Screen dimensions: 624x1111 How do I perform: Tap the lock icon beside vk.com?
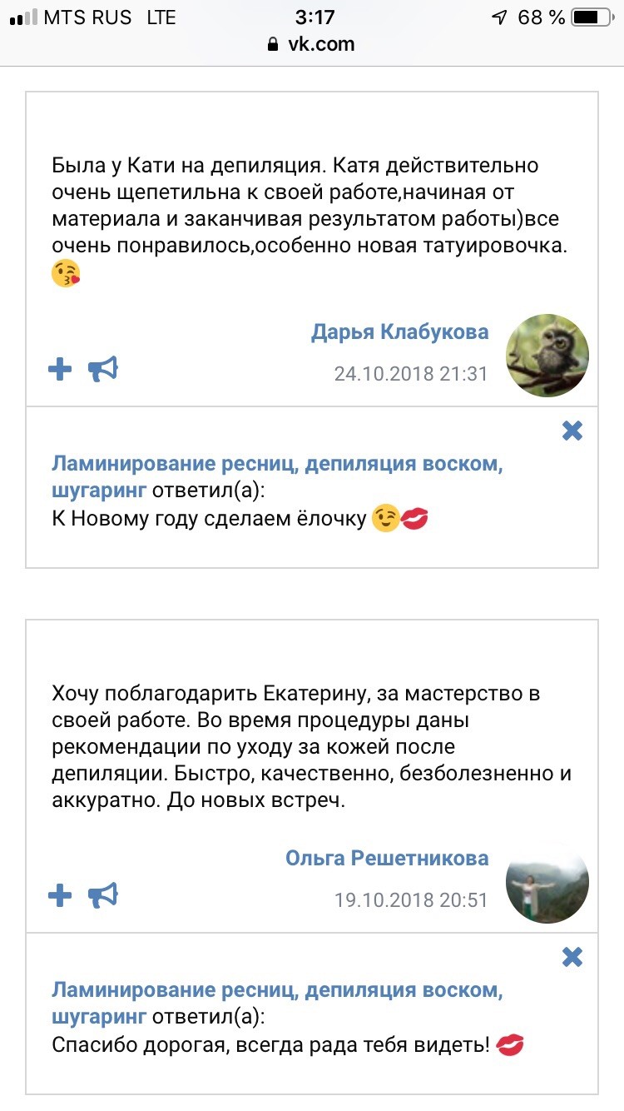point(273,45)
